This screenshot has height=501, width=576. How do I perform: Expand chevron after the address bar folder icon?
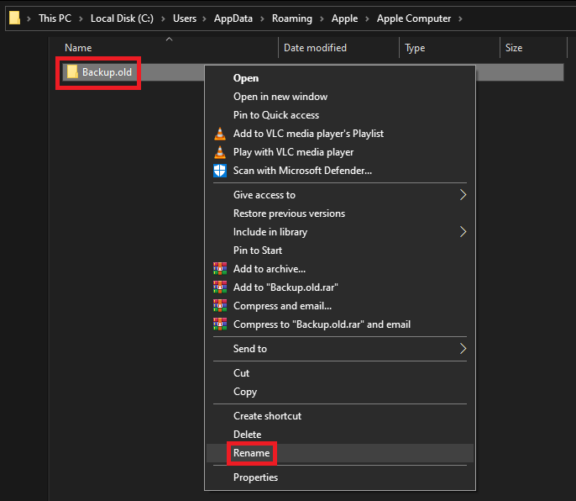[x=29, y=18]
